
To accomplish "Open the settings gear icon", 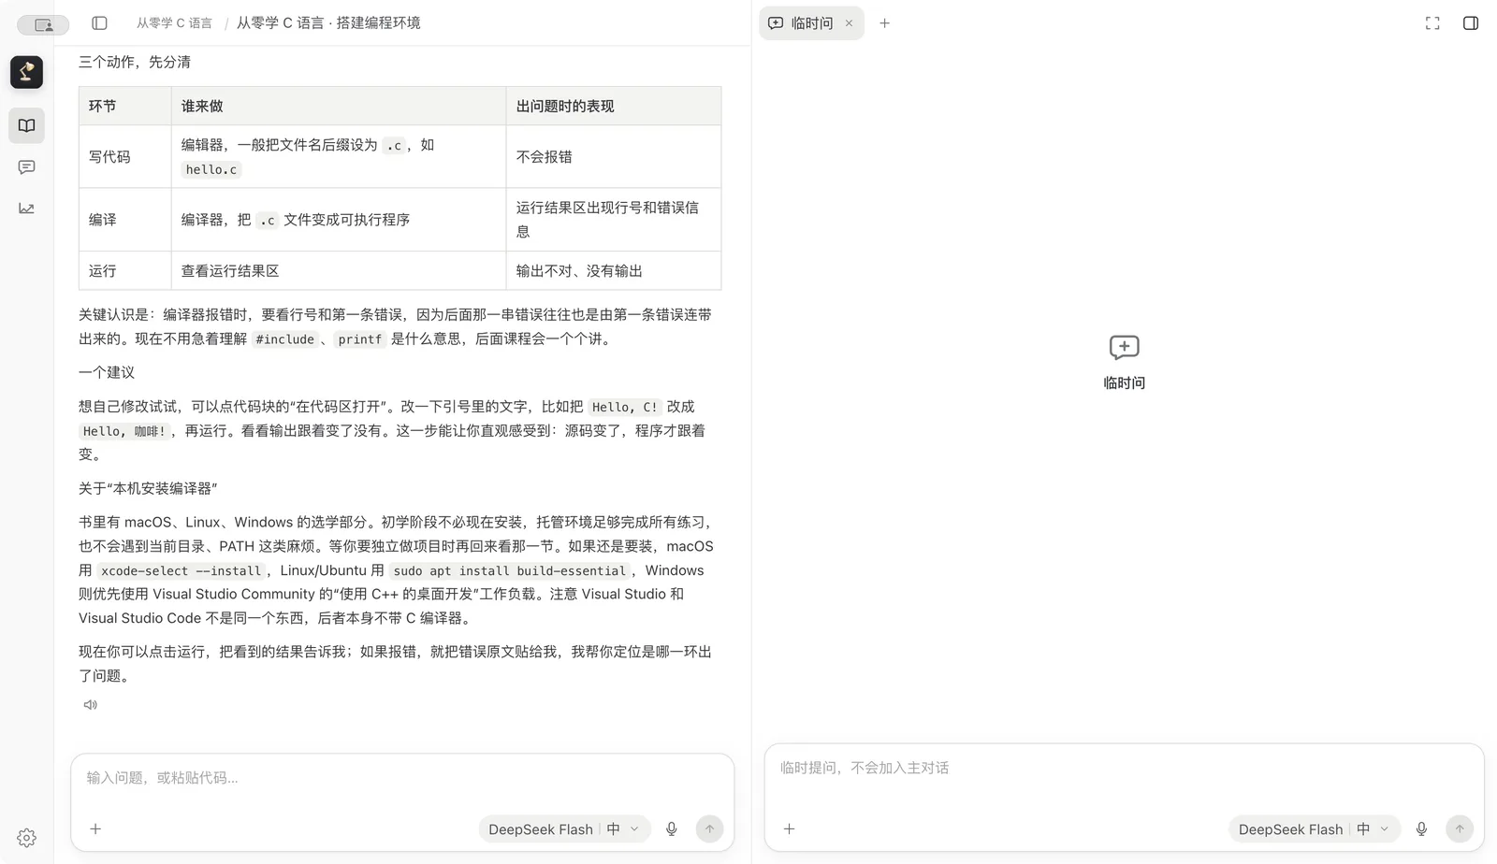I will click(26, 838).
